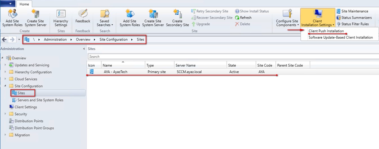This screenshot has height=149, width=379.
Task: Open Hierarchy Settings
Action: (61, 18)
